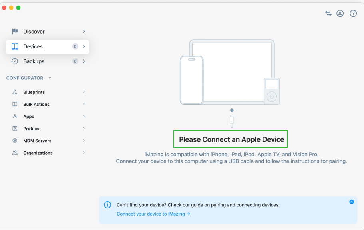The height and width of the screenshot is (230, 364).
Task: Select the Organizations menu item
Action: click(38, 153)
